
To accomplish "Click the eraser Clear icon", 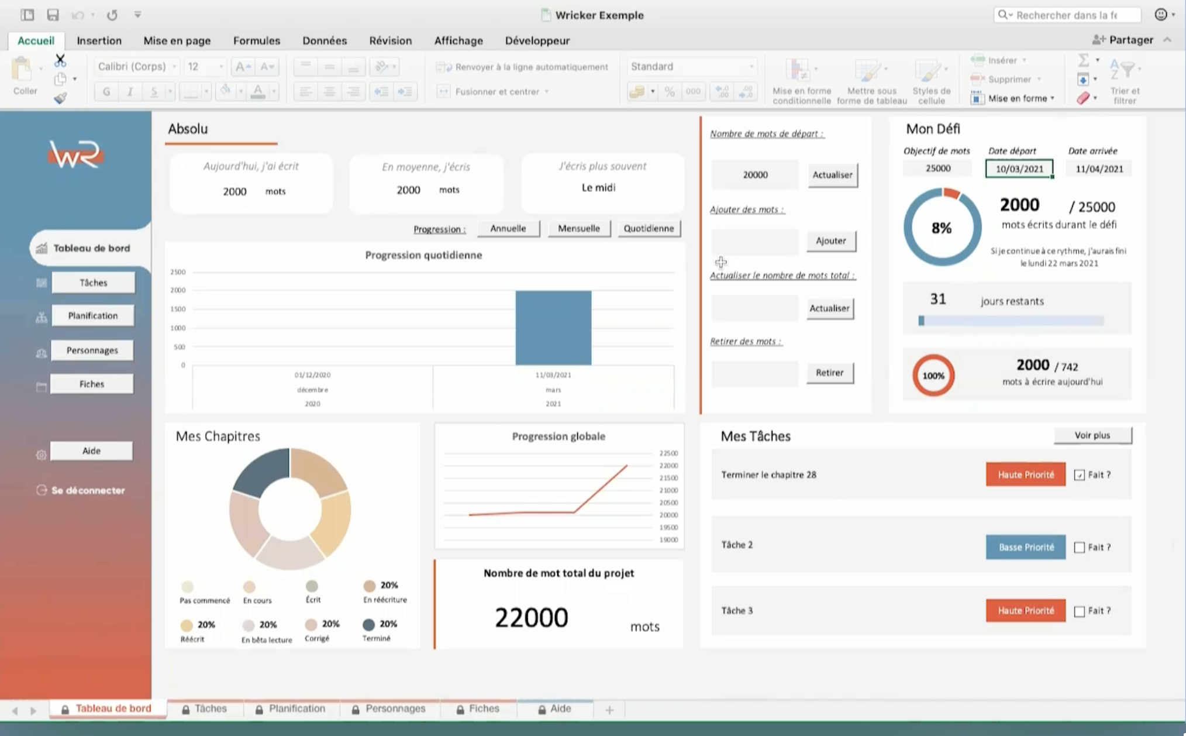I will click(x=1083, y=98).
